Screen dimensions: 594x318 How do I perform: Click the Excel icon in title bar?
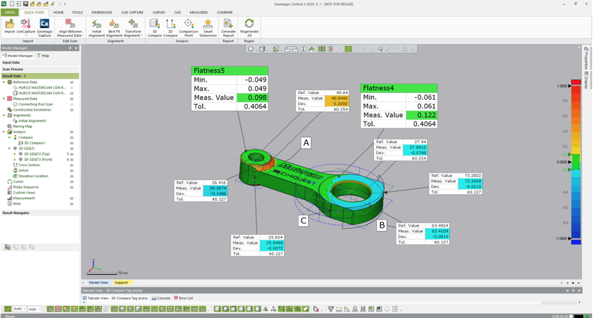click(x=4, y=4)
